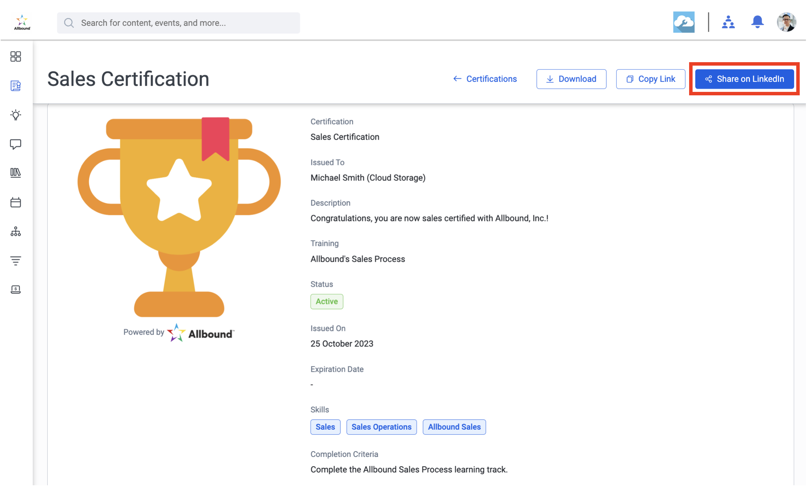Click the '25 October 2023' issue date
Screen dimensions: 808x487
[x=342, y=344]
